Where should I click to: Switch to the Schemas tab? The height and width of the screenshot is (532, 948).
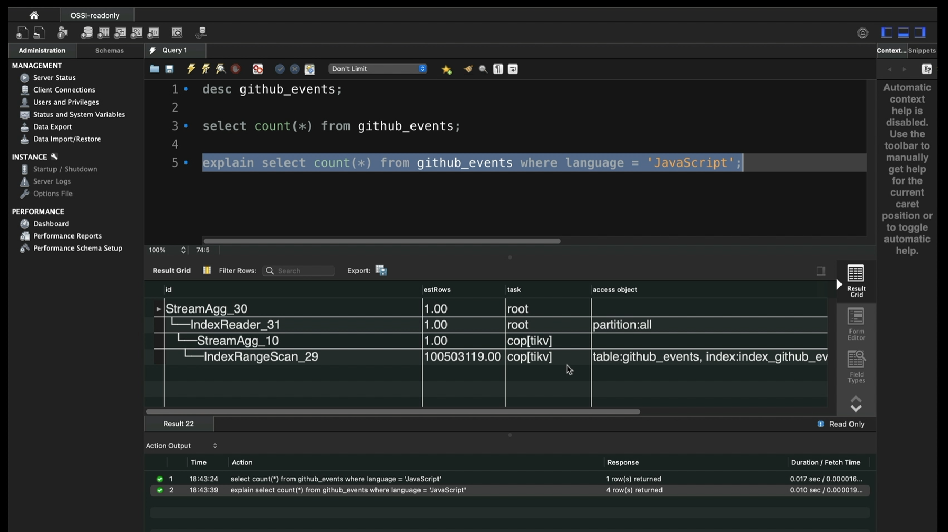[x=110, y=50]
